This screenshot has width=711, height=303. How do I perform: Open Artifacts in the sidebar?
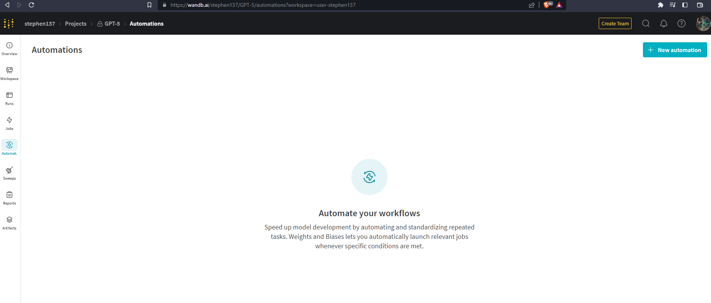click(9, 223)
